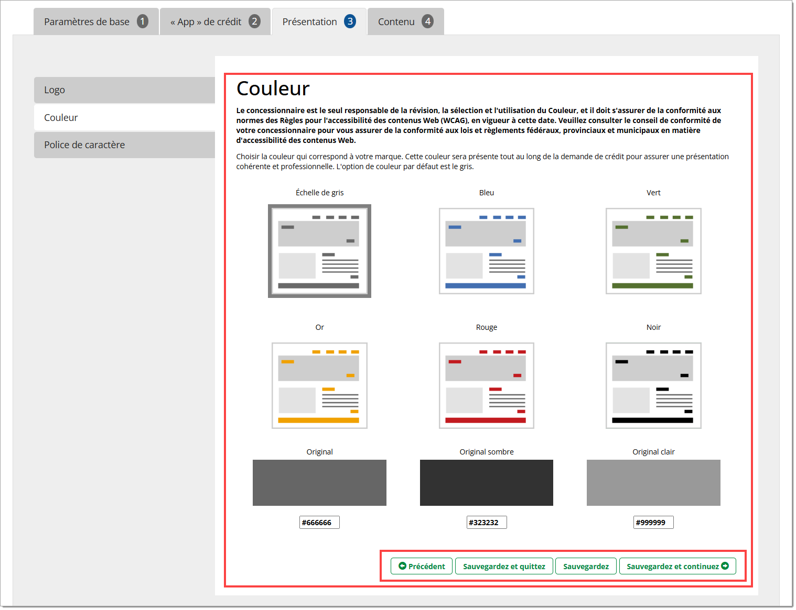Choose the Bleu color theme thumbnail
The image size is (796, 610).
point(486,251)
